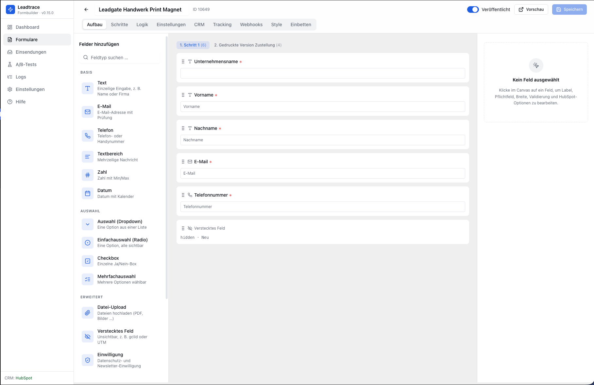Click the Leadtrace lightning logo icon
Viewport: 594px width, 385px height.
(10, 9)
